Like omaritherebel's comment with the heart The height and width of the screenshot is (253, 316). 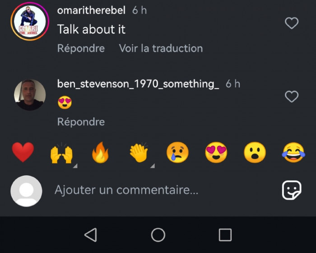coord(292,23)
